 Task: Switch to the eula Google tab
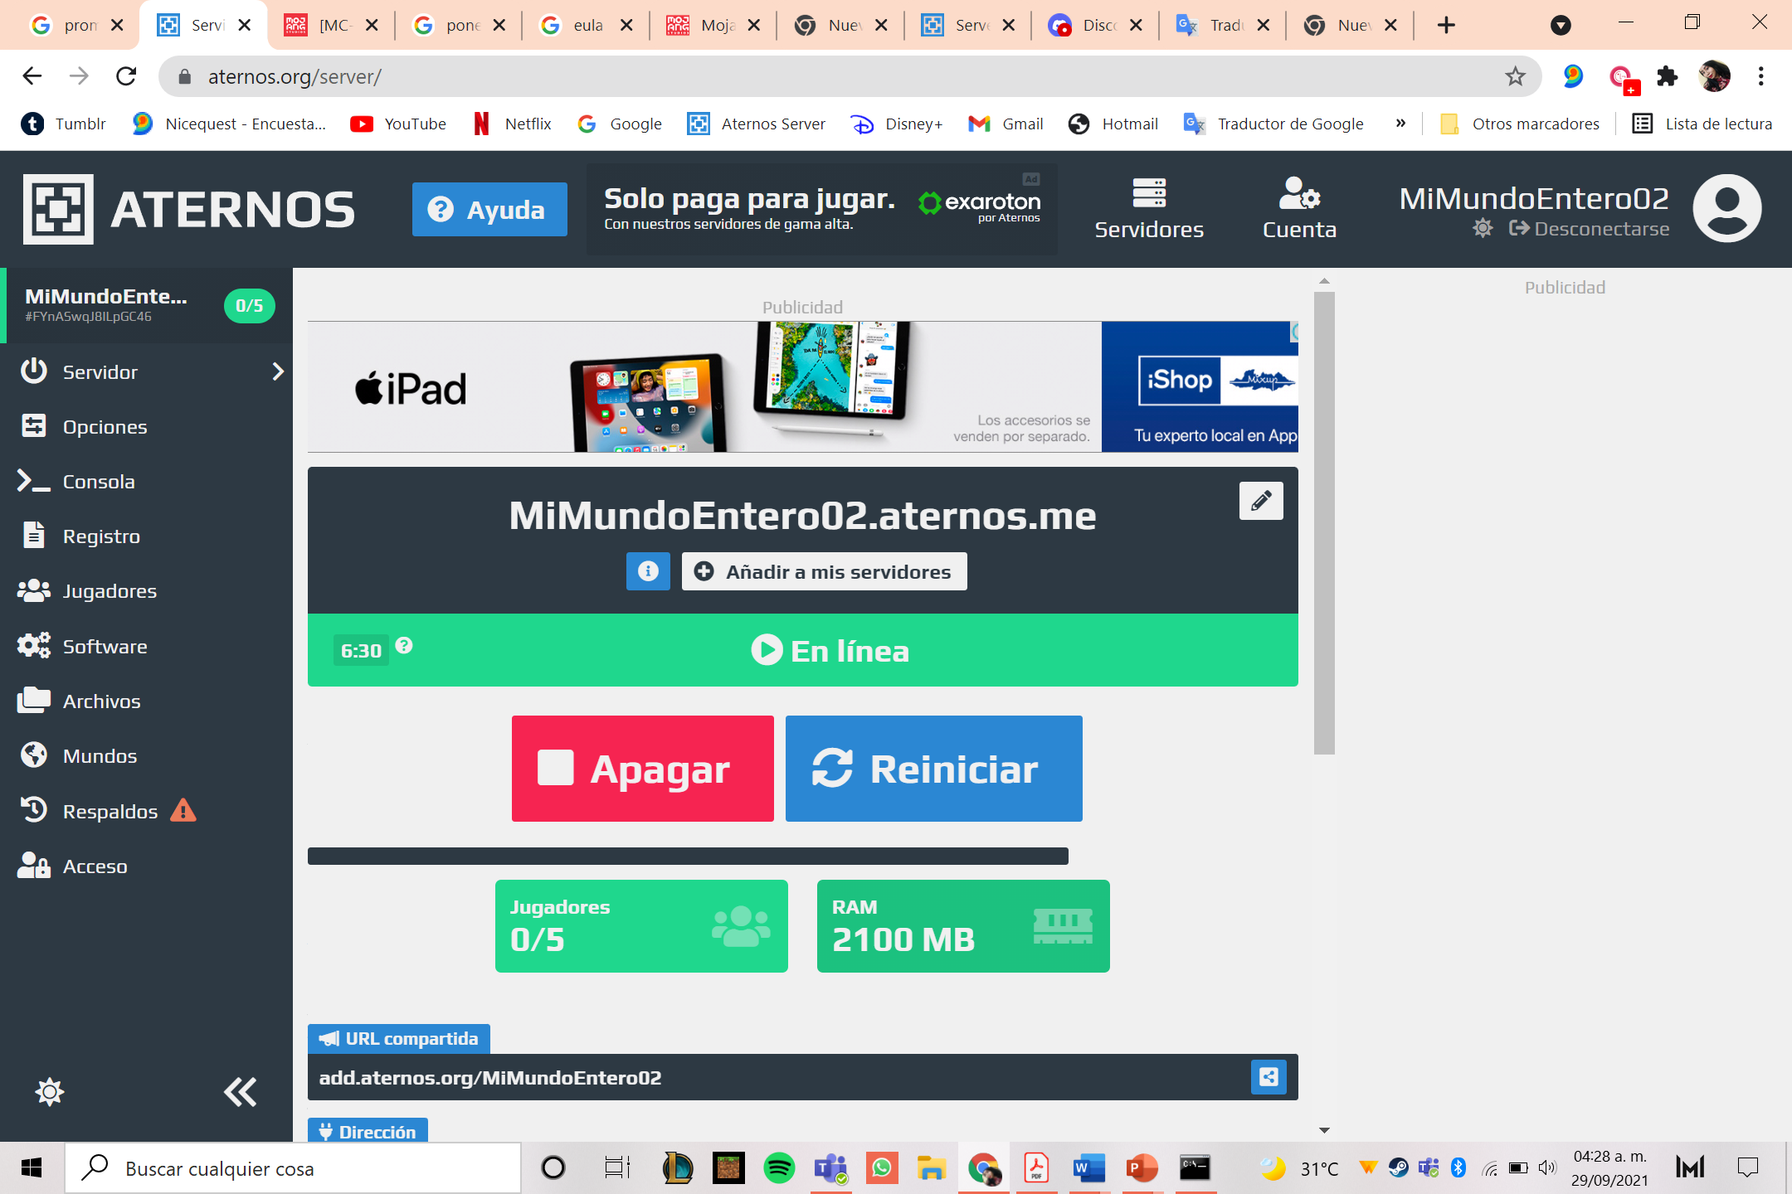coord(587,26)
